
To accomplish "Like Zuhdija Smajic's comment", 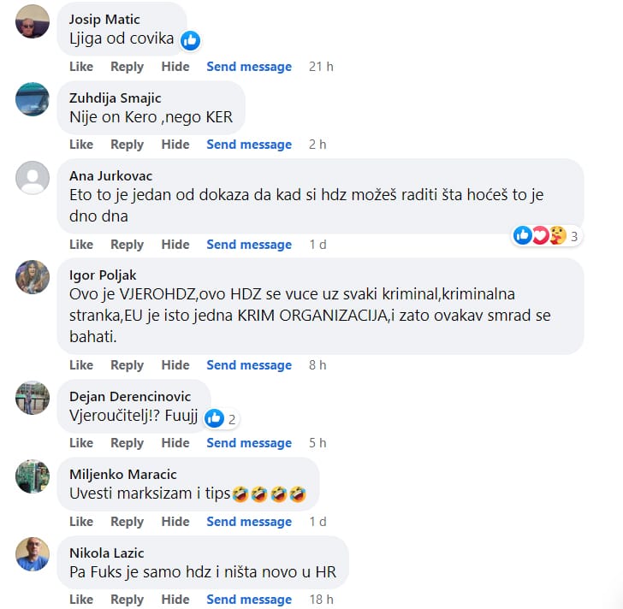I will [81, 145].
